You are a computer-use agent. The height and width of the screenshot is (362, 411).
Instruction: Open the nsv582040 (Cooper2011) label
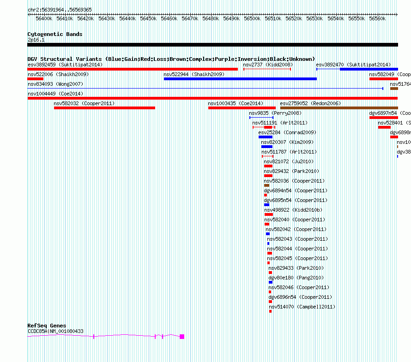[295, 220]
